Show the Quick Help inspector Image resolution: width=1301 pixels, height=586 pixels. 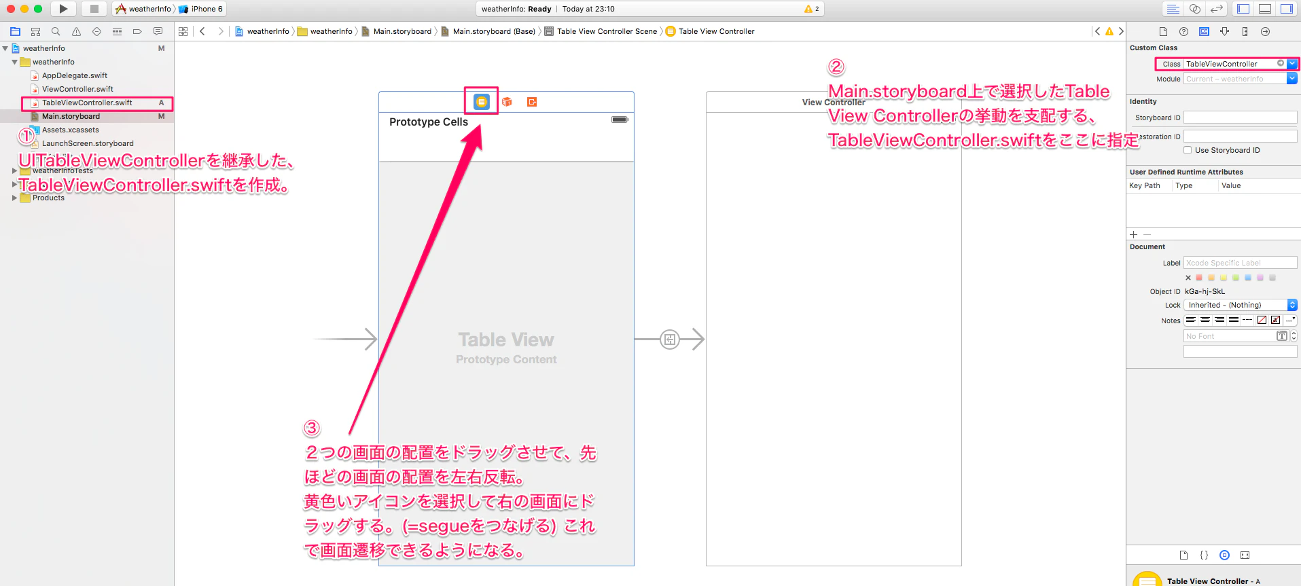click(x=1183, y=31)
